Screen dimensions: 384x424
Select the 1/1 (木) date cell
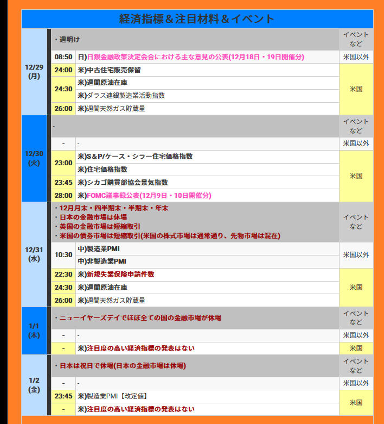(x=34, y=331)
